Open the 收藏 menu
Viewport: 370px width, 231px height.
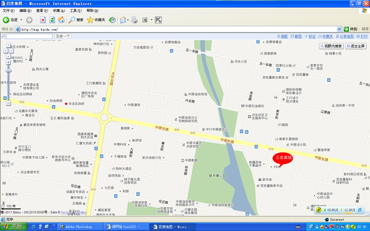[x=59, y=11]
